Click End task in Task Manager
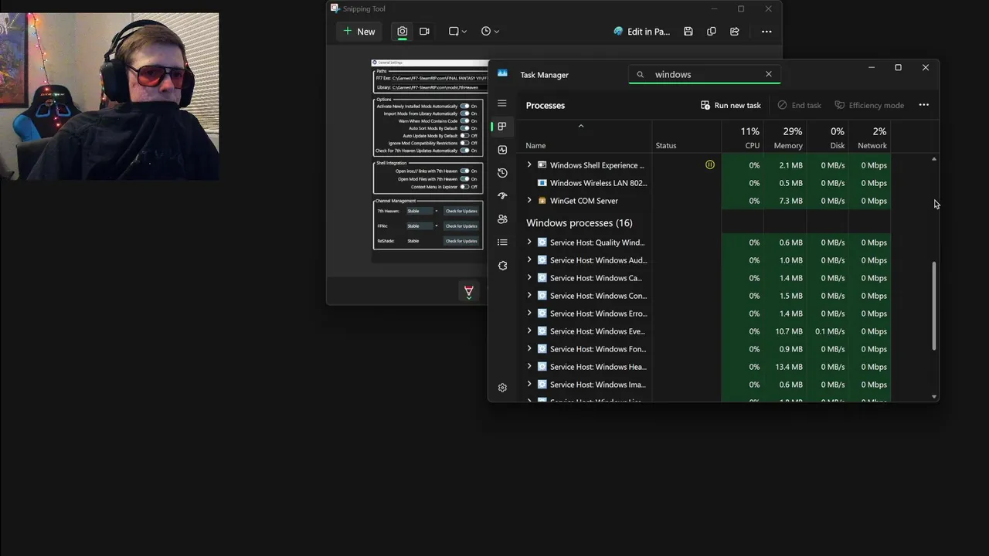 [799, 105]
